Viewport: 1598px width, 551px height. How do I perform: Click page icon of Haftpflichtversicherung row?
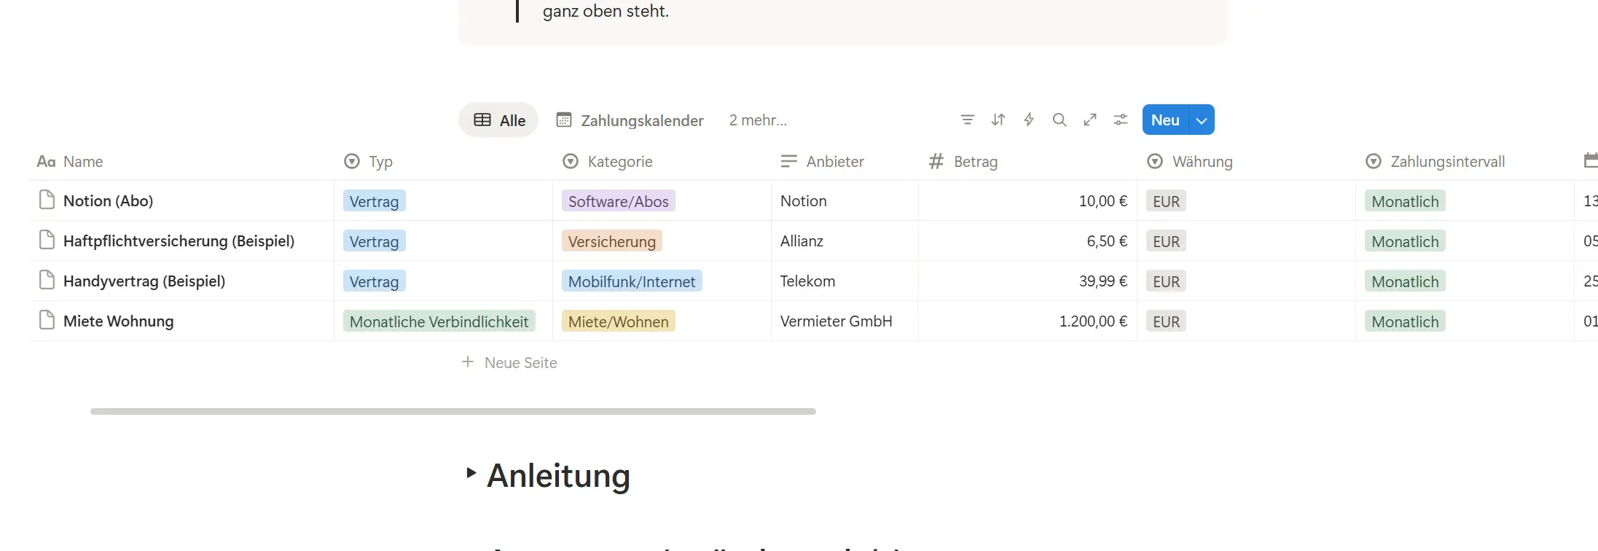(x=47, y=241)
